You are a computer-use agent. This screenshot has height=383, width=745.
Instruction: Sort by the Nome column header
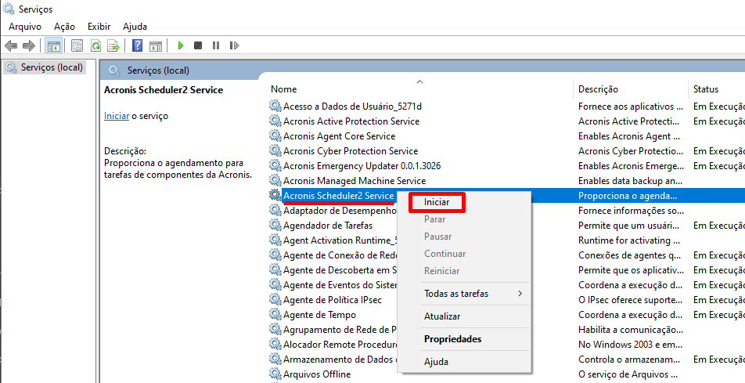click(284, 89)
